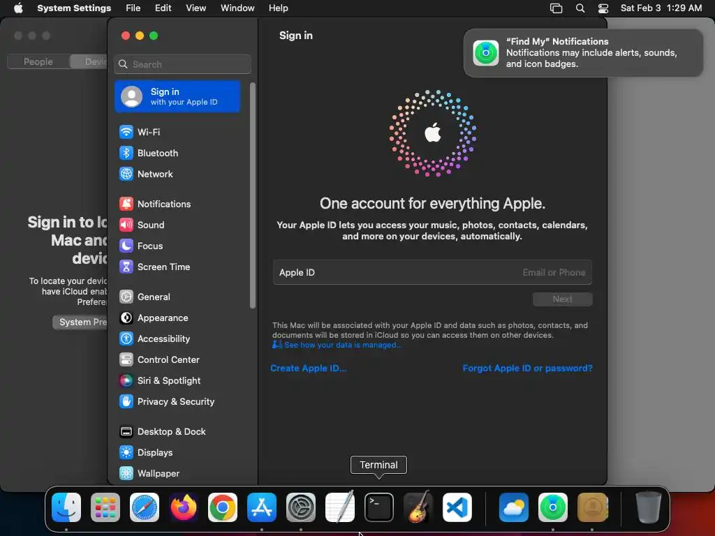Launch Firefox from the Dock

tap(184, 507)
